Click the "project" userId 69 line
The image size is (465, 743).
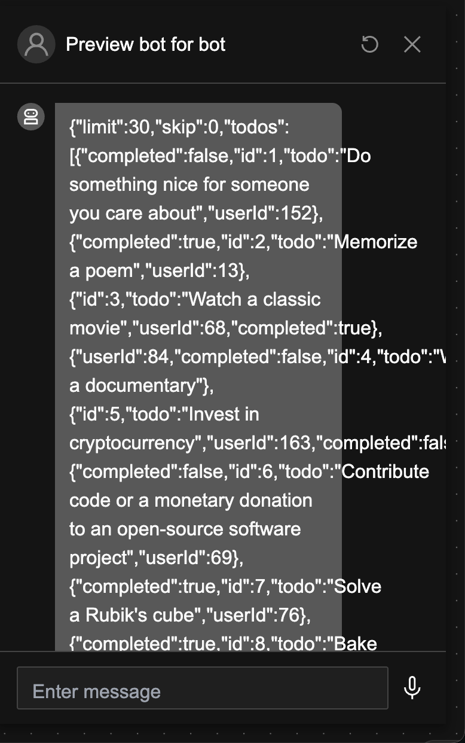pyautogui.click(x=156, y=558)
